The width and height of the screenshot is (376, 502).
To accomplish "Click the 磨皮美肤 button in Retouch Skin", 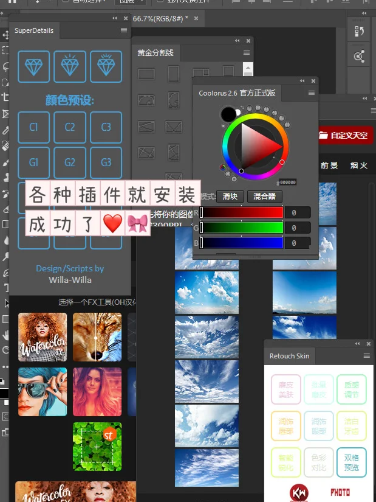I will [x=286, y=389].
